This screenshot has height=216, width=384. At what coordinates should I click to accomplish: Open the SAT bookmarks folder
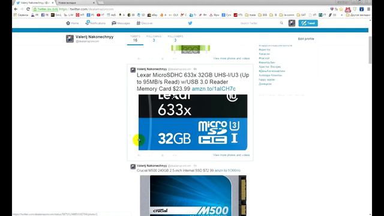[301, 15]
